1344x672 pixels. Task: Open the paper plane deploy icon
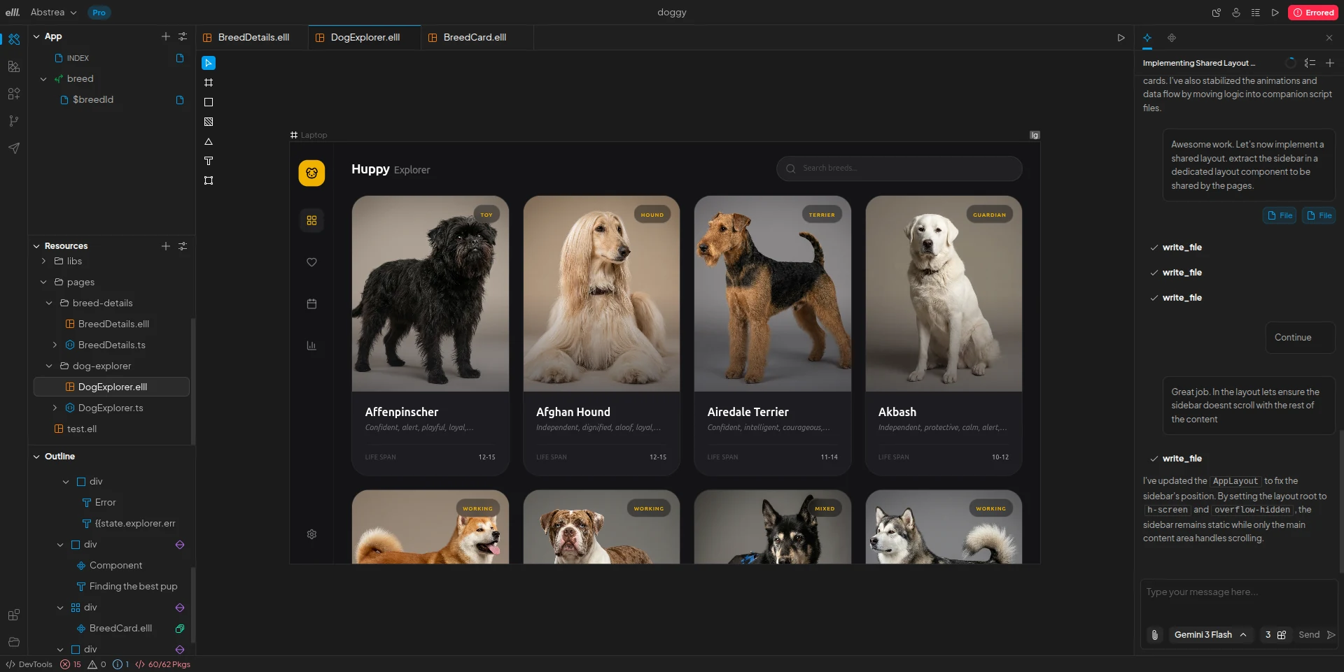click(13, 148)
